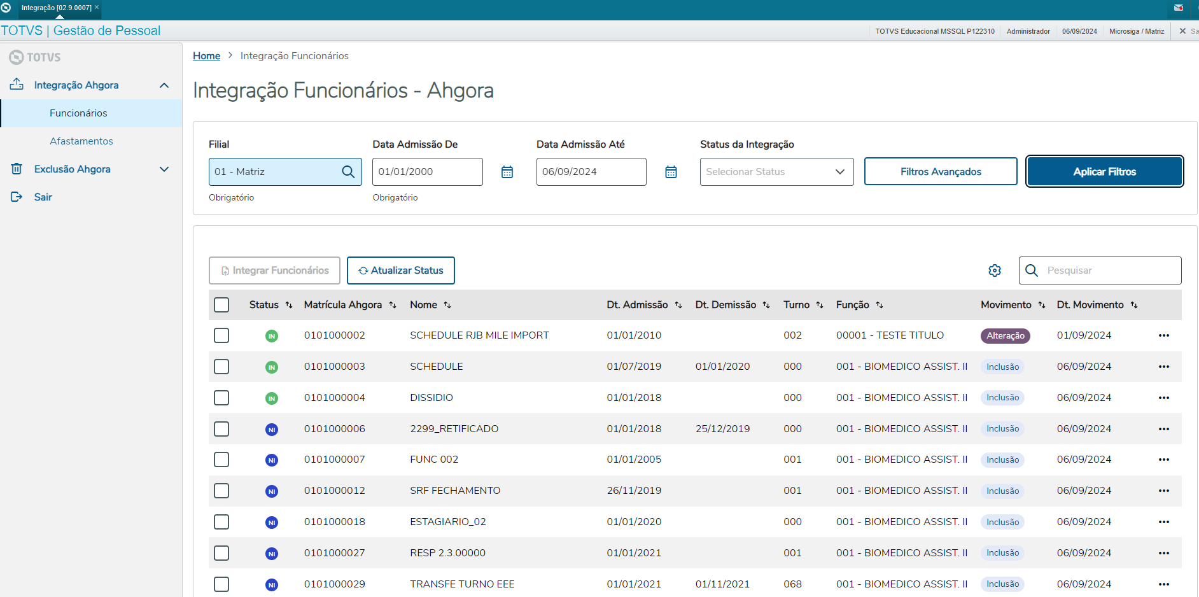Sort table by Movimento column
This screenshot has width=1199, height=597.
tap(1042, 305)
